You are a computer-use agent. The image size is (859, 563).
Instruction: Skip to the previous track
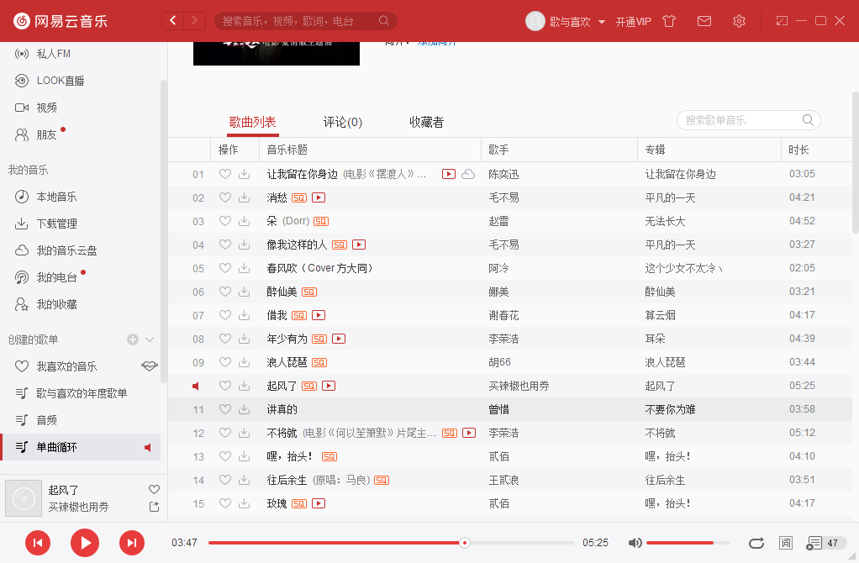[x=38, y=543]
